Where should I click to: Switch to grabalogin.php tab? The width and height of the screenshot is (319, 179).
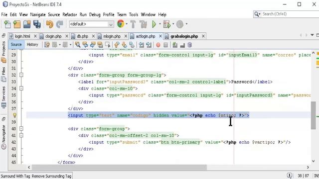(184, 36)
